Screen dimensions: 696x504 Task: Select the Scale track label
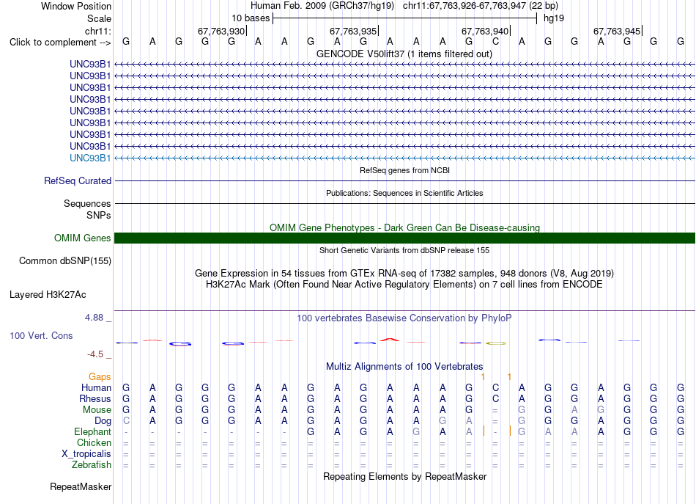99,18
